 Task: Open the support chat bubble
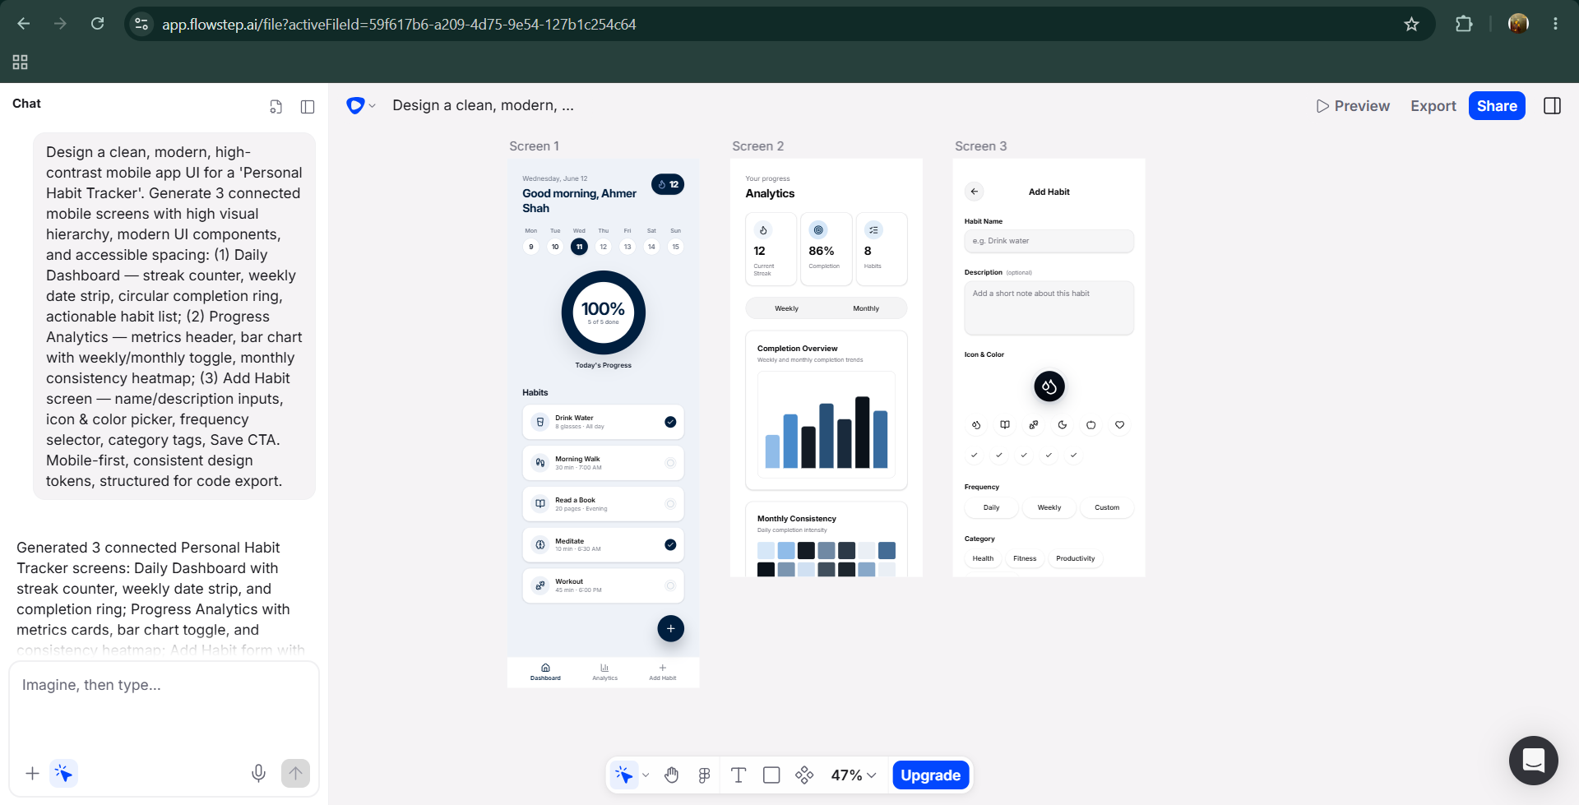tap(1533, 761)
